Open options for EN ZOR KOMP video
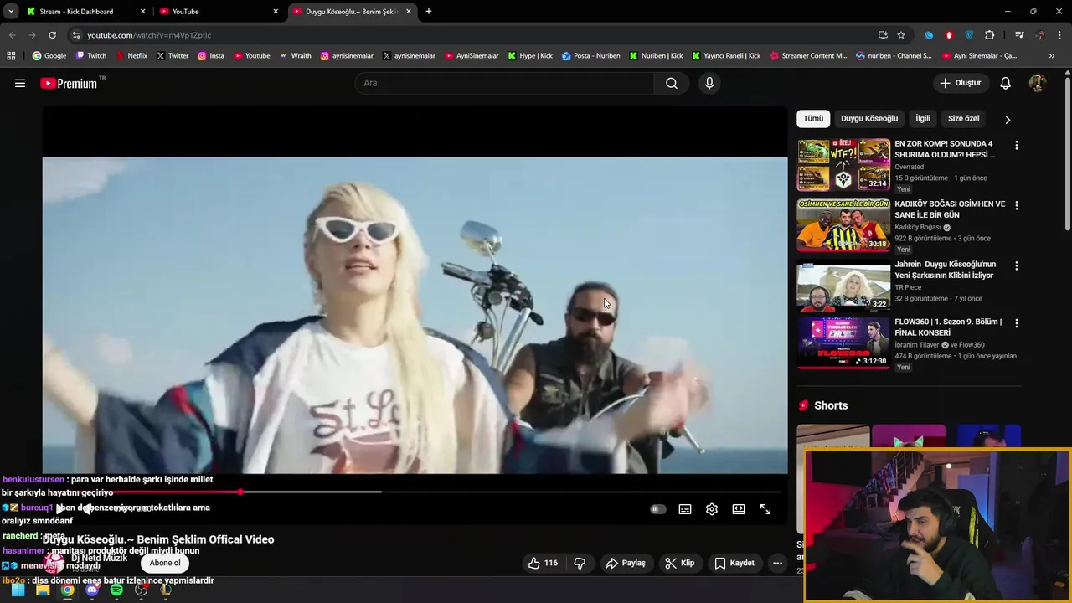This screenshot has height=603, width=1072. click(x=1017, y=145)
